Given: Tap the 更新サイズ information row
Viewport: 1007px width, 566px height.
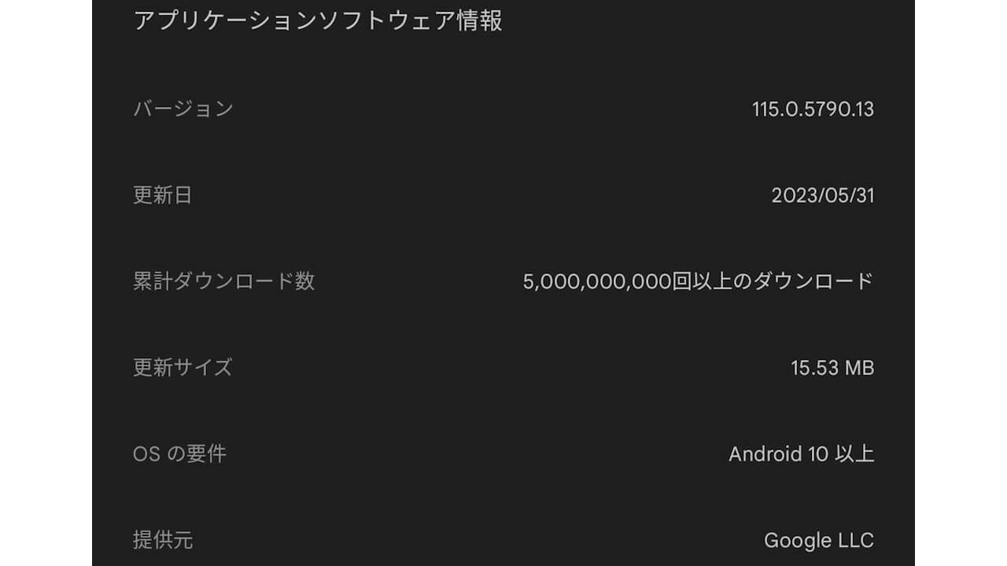Looking at the screenshot, I should coord(503,366).
